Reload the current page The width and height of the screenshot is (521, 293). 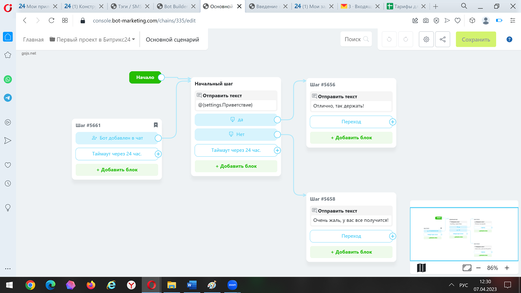[51, 20]
